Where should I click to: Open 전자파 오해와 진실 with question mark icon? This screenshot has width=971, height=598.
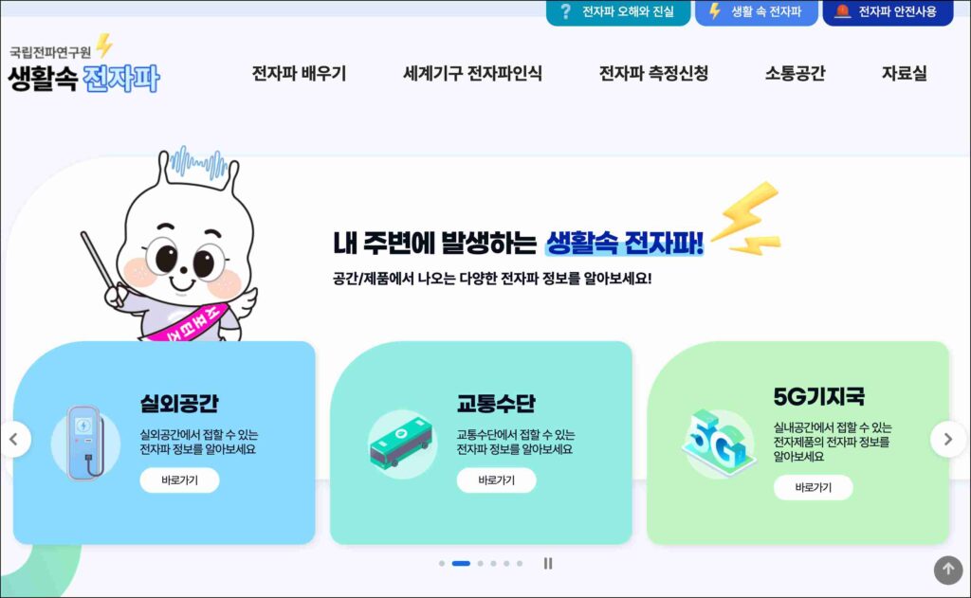tap(618, 11)
